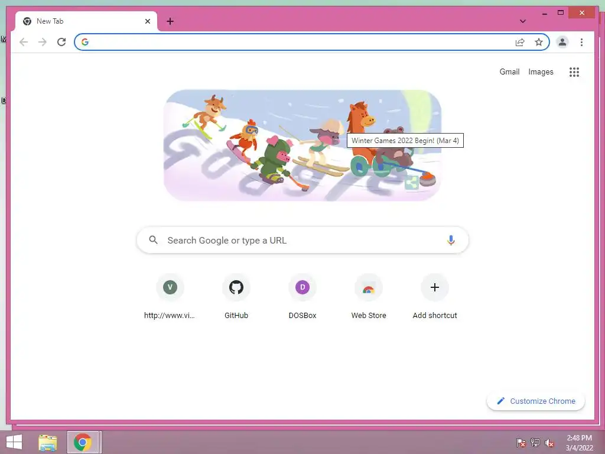Close the New Tab tab
The width and height of the screenshot is (605, 454).
[x=147, y=21]
